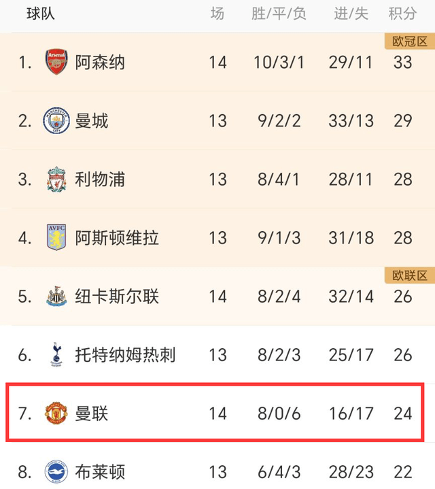Open the 阿森纳 team name

[x=100, y=62]
